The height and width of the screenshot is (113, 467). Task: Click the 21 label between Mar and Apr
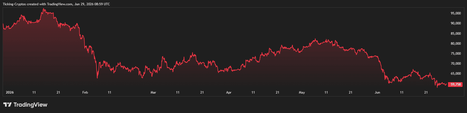click(x=202, y=92)
